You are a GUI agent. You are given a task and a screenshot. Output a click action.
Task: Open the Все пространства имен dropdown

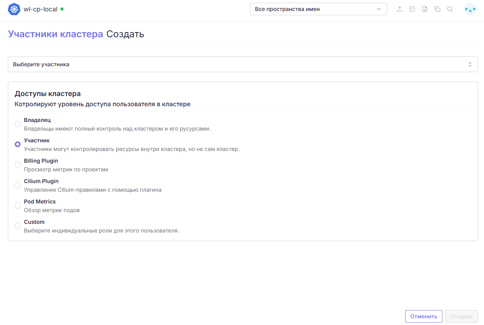point(318,9)
